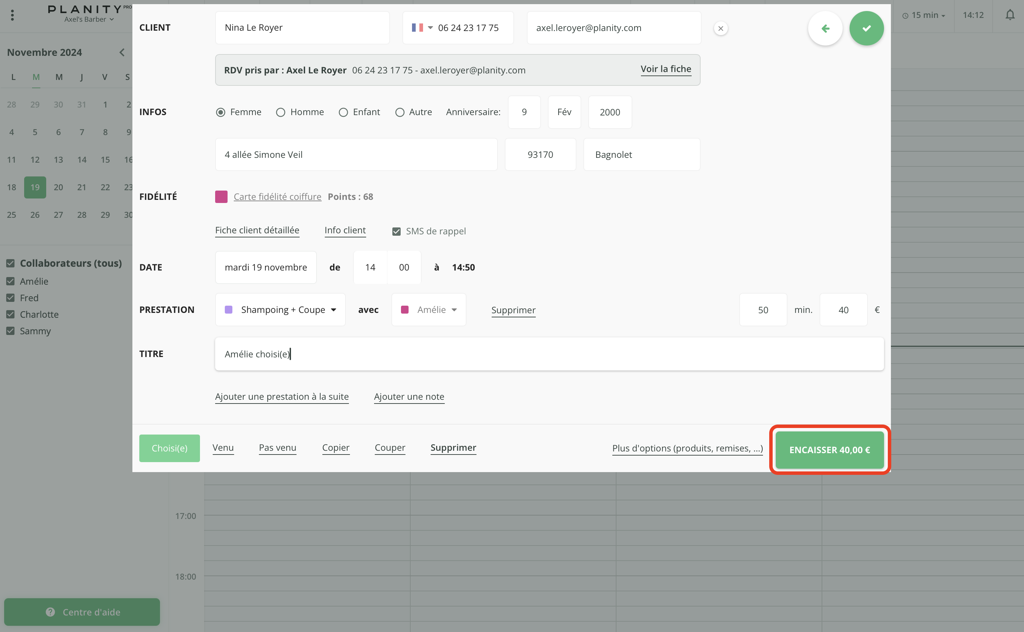Open the Shampoing + Coupe service dropdown
Screen dimensions: 1024x632
[280, 310]
